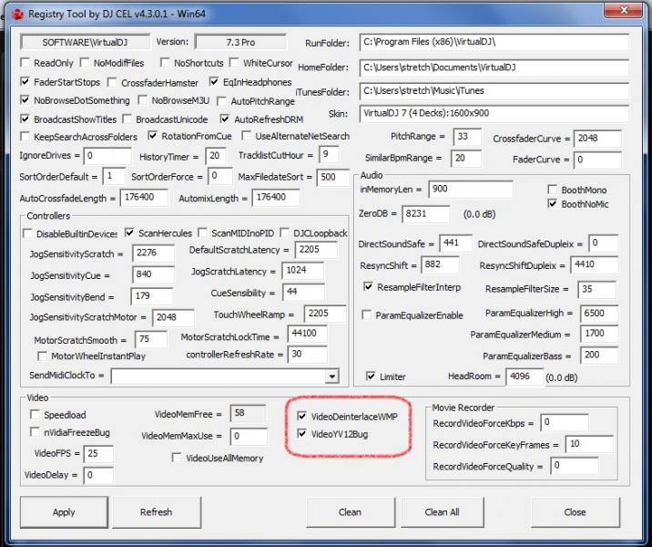Click the VideoDelay field
The image size is (652, 547).
[x=98, y=475]
